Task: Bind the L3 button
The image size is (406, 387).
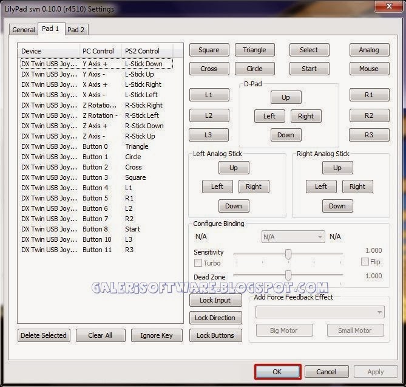Action: pos(208,135)
